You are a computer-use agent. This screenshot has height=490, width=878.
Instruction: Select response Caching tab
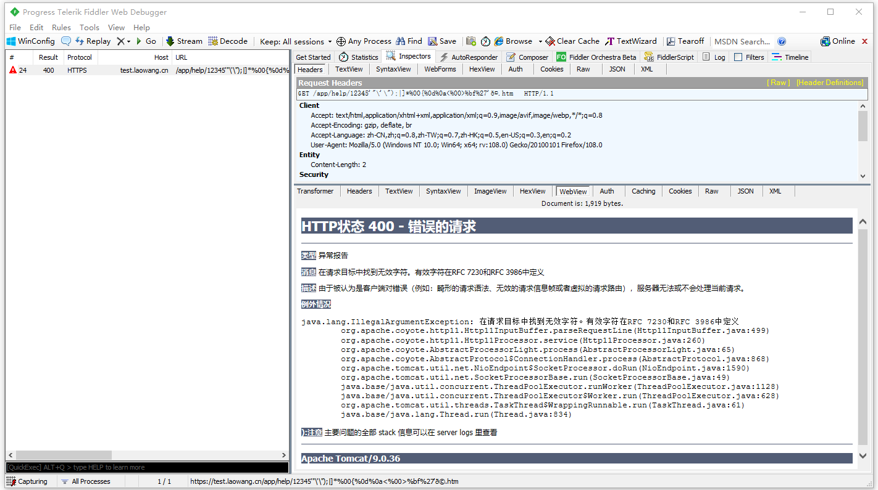pyautogui.click(x=643, y=191)
